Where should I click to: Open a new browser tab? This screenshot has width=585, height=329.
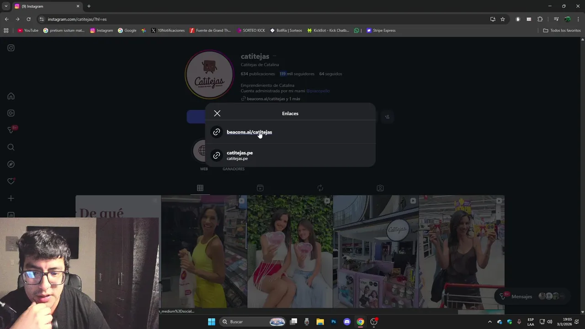(89, 6)
